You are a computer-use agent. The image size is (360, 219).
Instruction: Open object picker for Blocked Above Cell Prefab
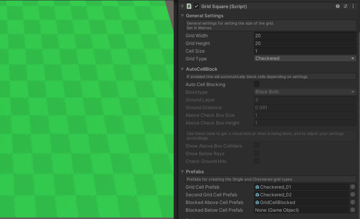(x=353, y=202)
